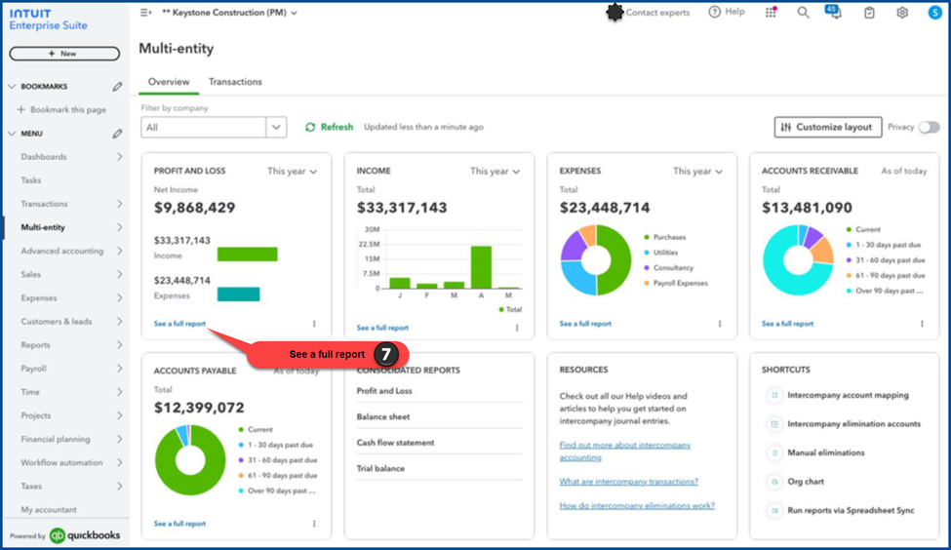
Task: Open the settings gear icon
Action: [902, 12]
